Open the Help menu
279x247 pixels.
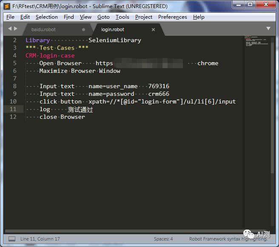(x=199, y=17)
